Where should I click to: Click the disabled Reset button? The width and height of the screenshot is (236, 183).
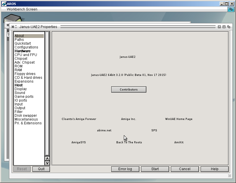click(22, 169)
